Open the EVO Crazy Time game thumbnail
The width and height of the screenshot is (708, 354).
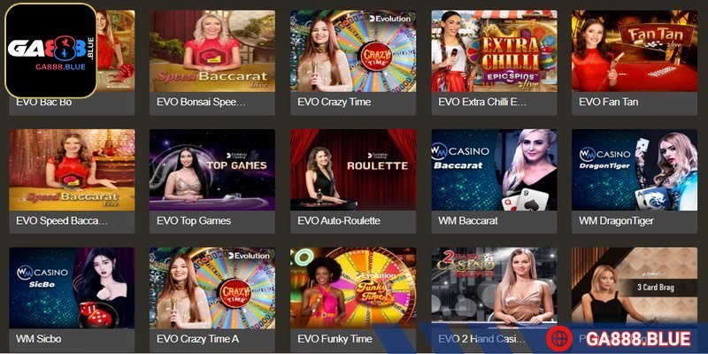pyautogui.click(x=353, y=51)
